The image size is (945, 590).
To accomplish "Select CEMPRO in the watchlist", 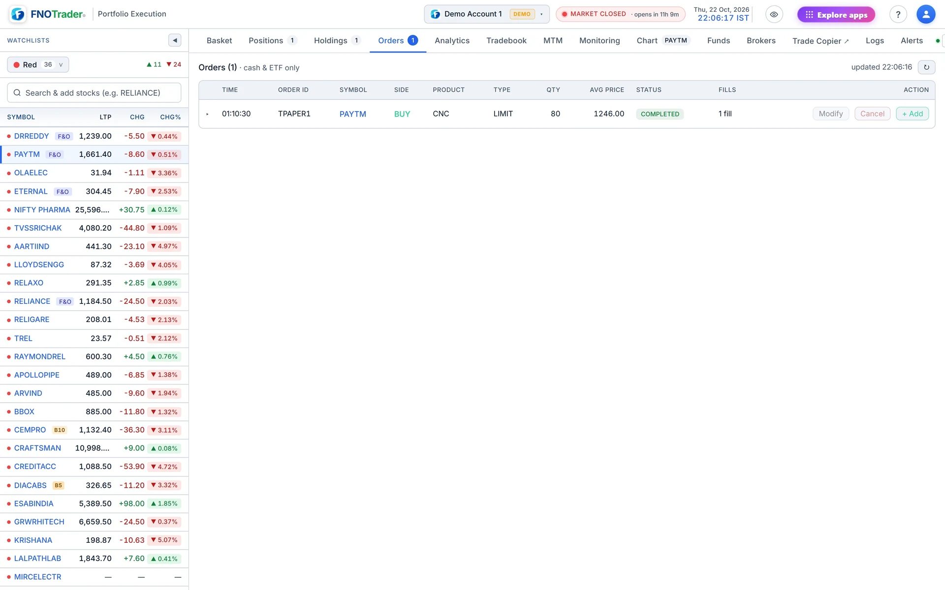I will coord(94,430).
